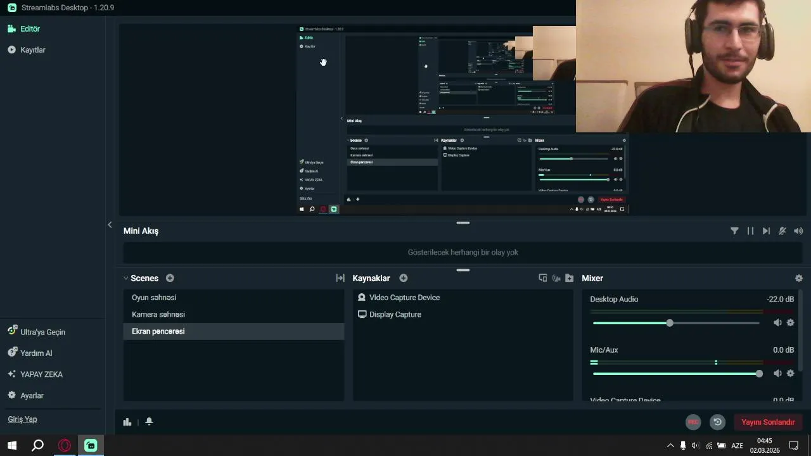
Task: Open Windows taskbar search
Action: [38, 446]
